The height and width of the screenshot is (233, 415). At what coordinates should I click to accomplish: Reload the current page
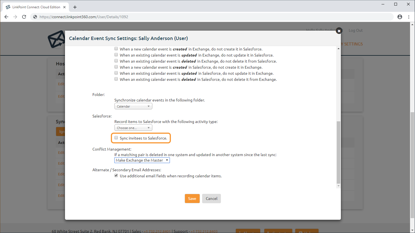coord(24,17)
